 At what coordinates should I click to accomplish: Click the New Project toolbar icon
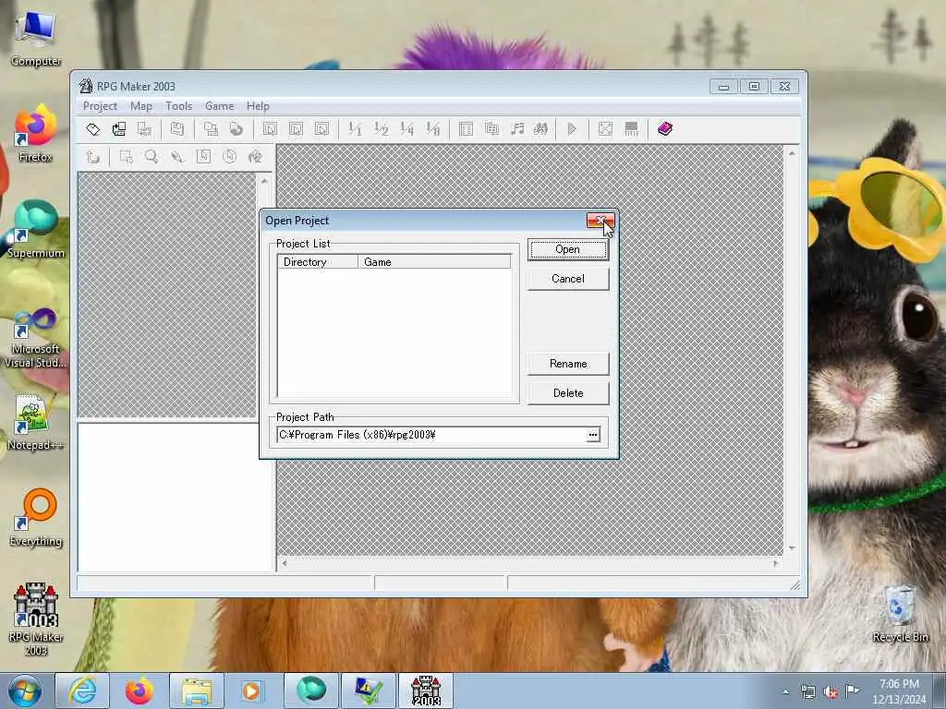pos(93,129)
